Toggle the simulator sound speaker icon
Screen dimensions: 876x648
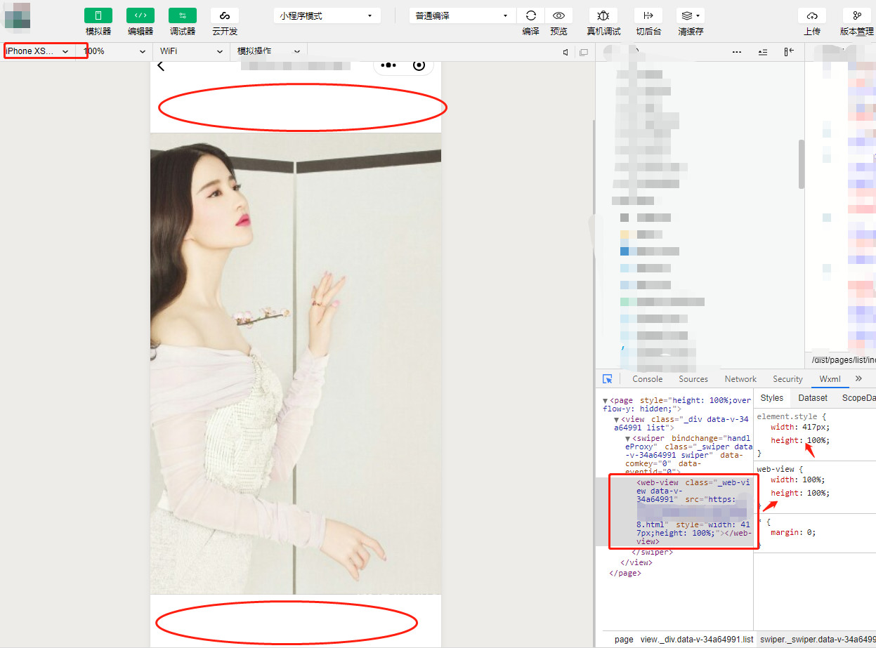point(566,52)
